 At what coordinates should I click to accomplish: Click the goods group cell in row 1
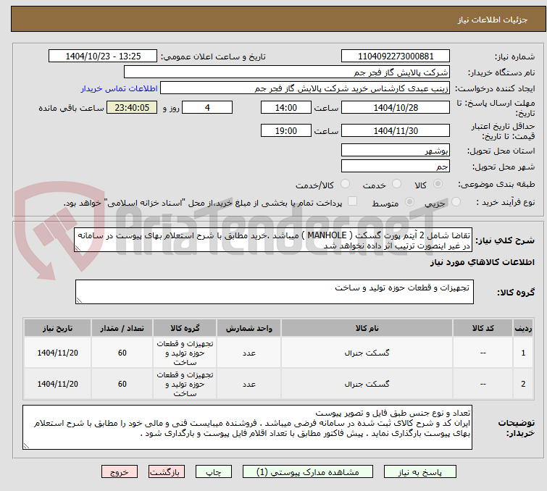coord(185,353)
